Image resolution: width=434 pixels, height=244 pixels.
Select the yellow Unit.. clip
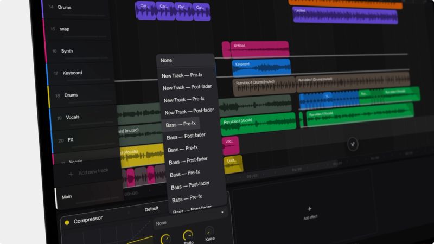coord(233,165)
